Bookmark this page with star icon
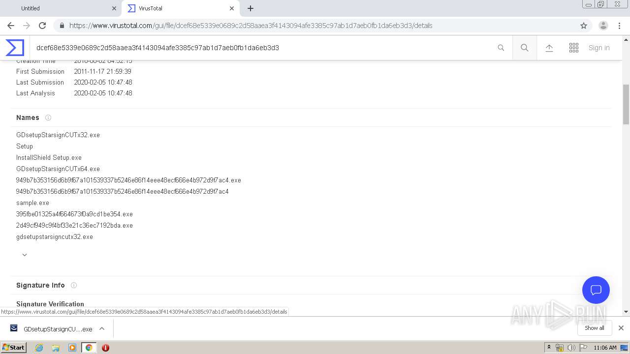630x354 pixels. [x=584, y=26]
